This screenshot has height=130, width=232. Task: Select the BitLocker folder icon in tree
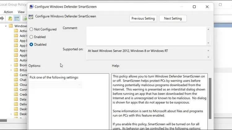(x=16, y=70)
